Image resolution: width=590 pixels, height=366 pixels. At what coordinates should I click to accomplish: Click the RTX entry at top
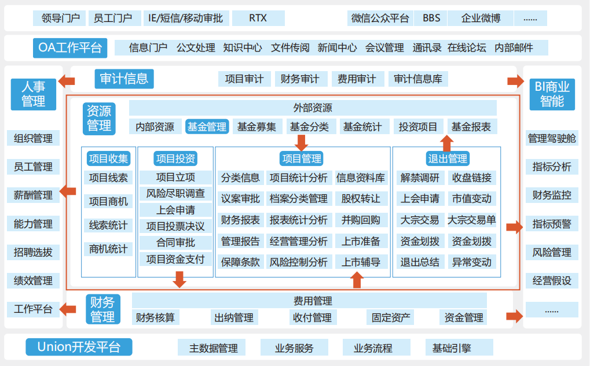tap(258, 18)
